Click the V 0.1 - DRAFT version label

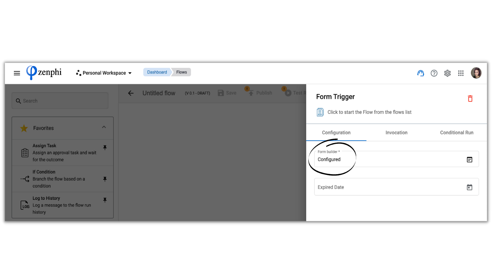point(197,93)
